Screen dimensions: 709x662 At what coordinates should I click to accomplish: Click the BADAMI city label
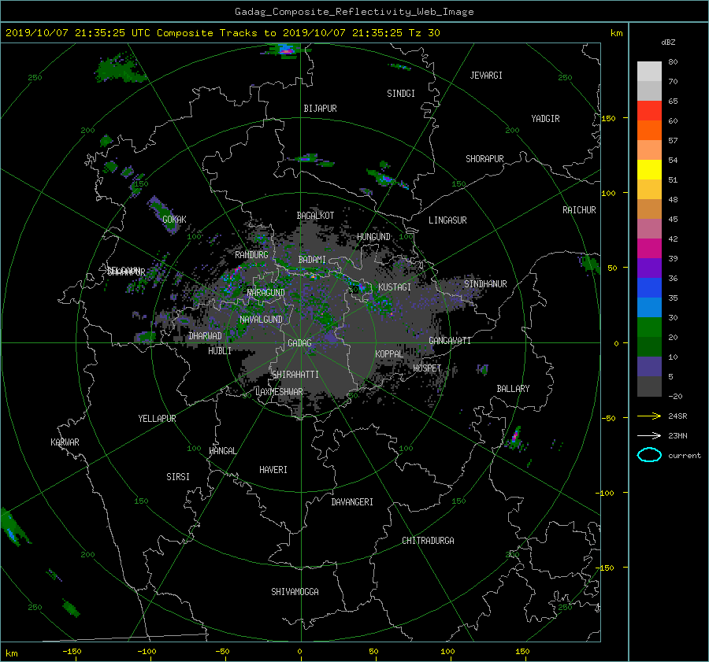pos(312,260)
